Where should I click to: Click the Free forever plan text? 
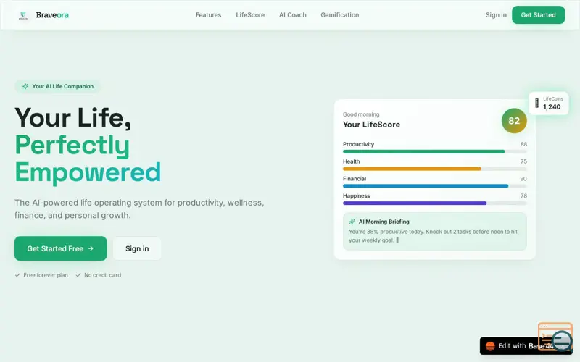[46, 275]
